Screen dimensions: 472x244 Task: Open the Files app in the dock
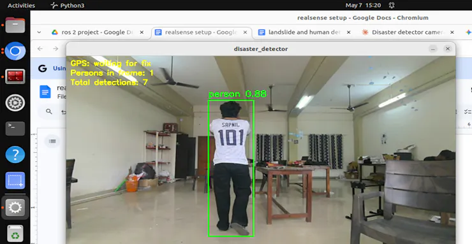pos(15,25)
